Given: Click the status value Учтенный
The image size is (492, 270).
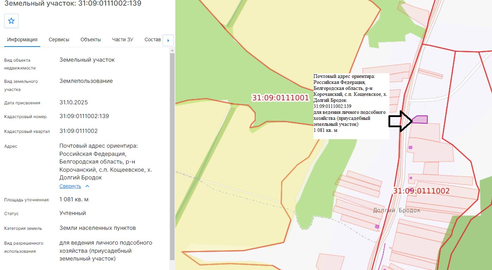Looking at the screenshot, I should tap(72, 213).
